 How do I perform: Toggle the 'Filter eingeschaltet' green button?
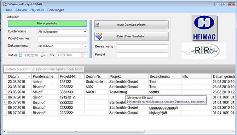click(x=47, y=23)
